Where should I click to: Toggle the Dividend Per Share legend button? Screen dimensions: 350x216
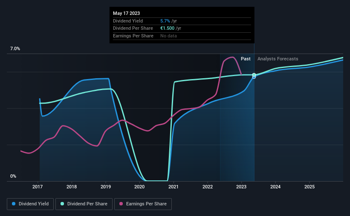tap(84, 204)
